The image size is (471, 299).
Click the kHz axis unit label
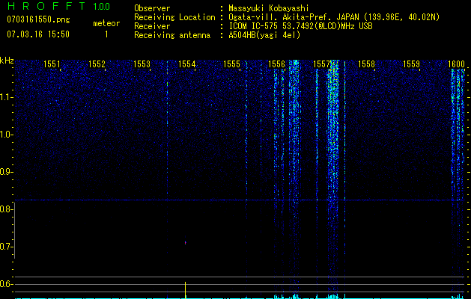[x=7, y=61]
